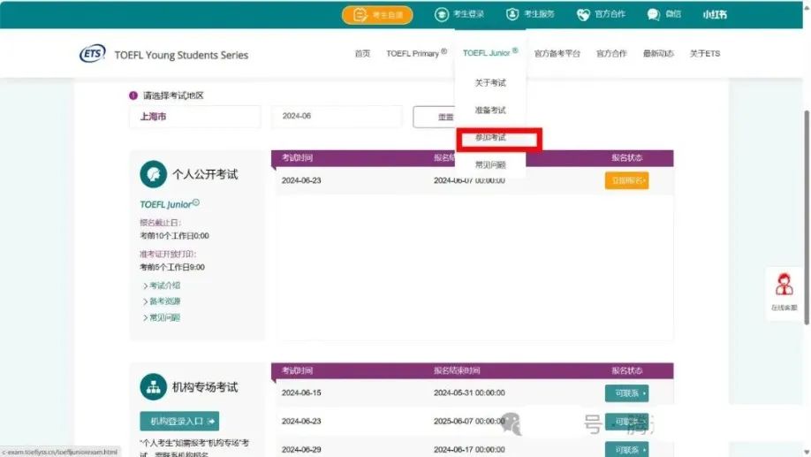Click the 机构登录入口 button

point(179,422)
